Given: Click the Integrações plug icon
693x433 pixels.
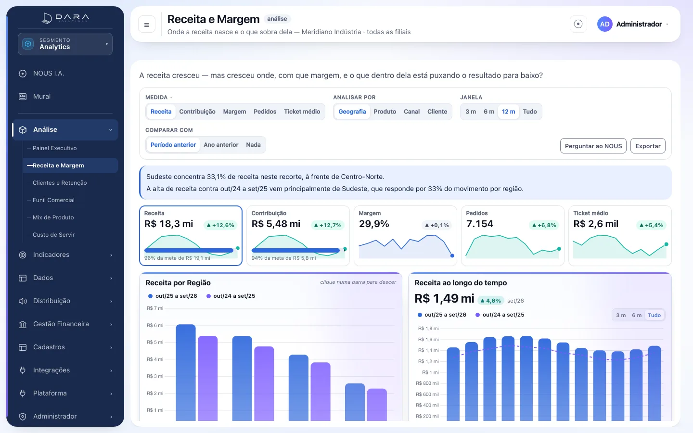Looking at the screenshot, I should pos(23,370).
